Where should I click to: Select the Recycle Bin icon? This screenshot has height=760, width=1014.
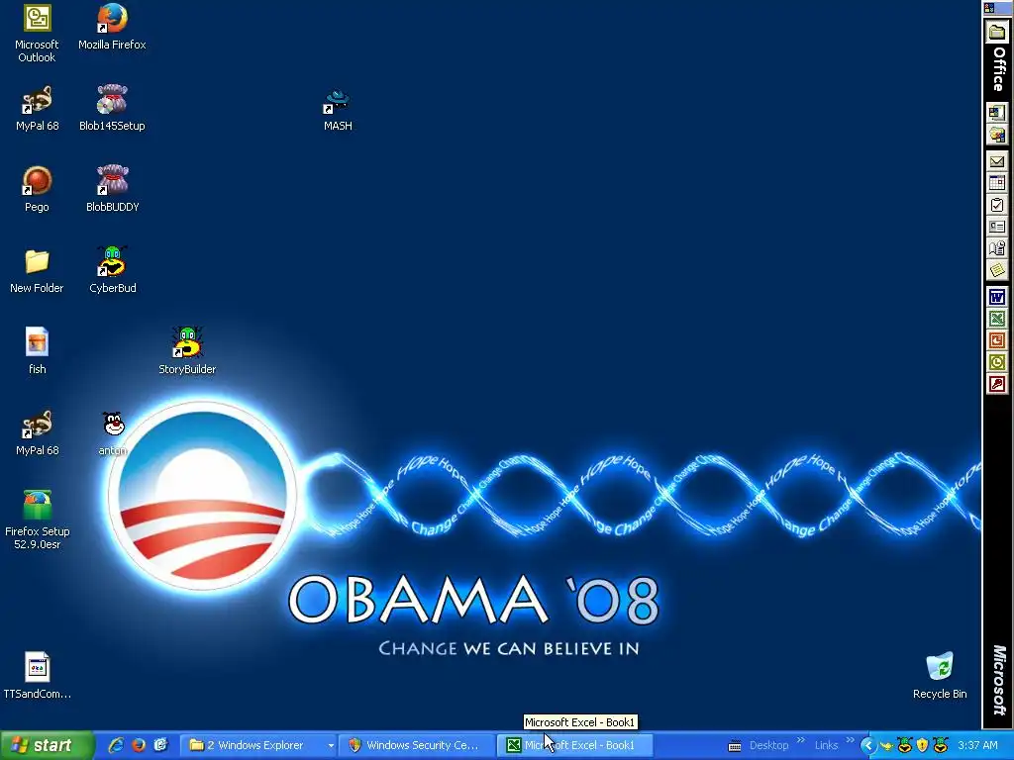(x=940, y=676)
